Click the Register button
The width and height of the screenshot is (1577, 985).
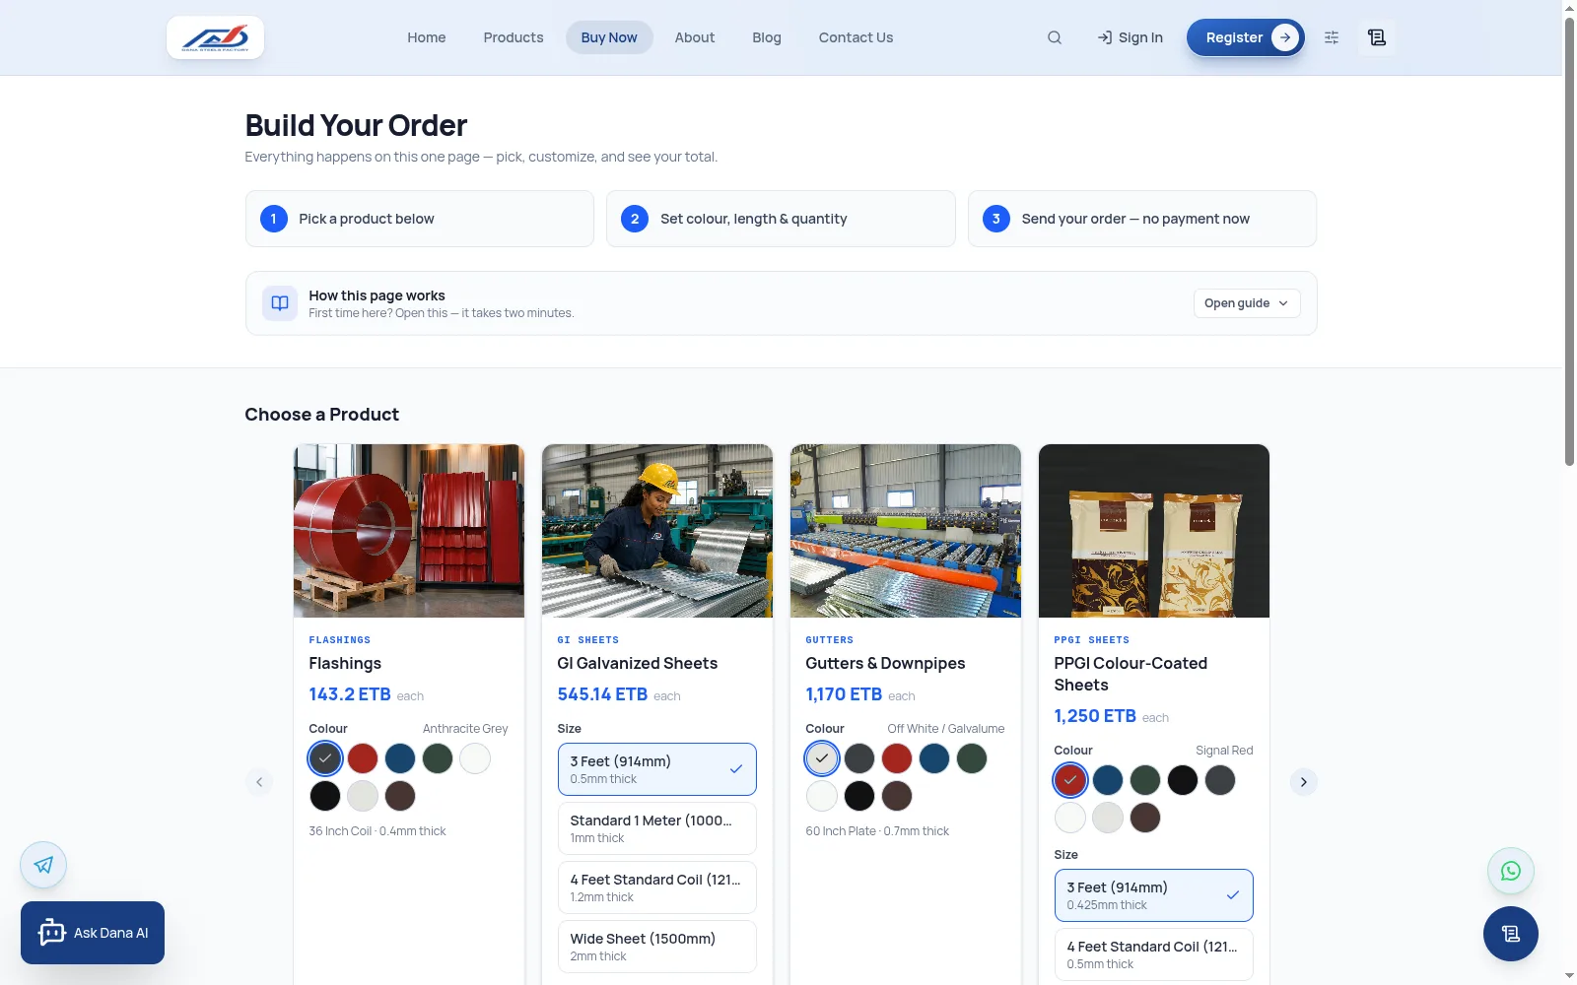click(x=1246, y=37)
